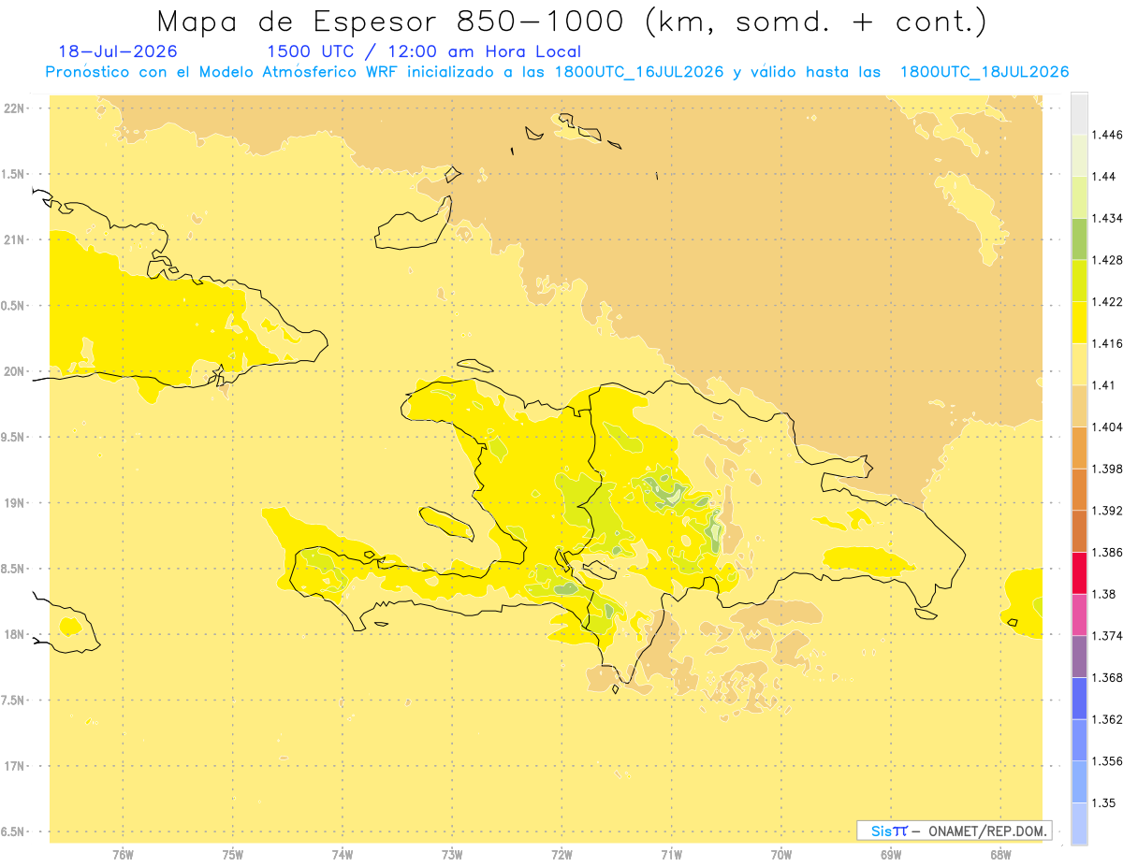
Task: Click the legend value '1.374'
Action: [1107, 636]
